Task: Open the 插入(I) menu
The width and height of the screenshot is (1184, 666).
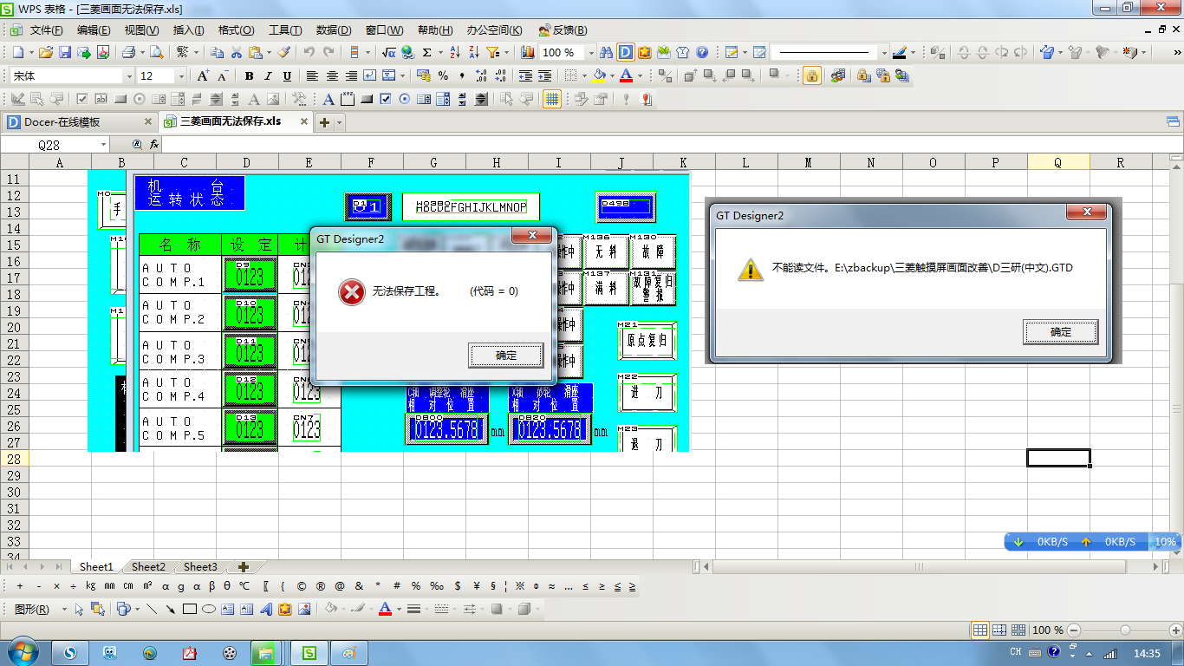Action: pos(188,30)
